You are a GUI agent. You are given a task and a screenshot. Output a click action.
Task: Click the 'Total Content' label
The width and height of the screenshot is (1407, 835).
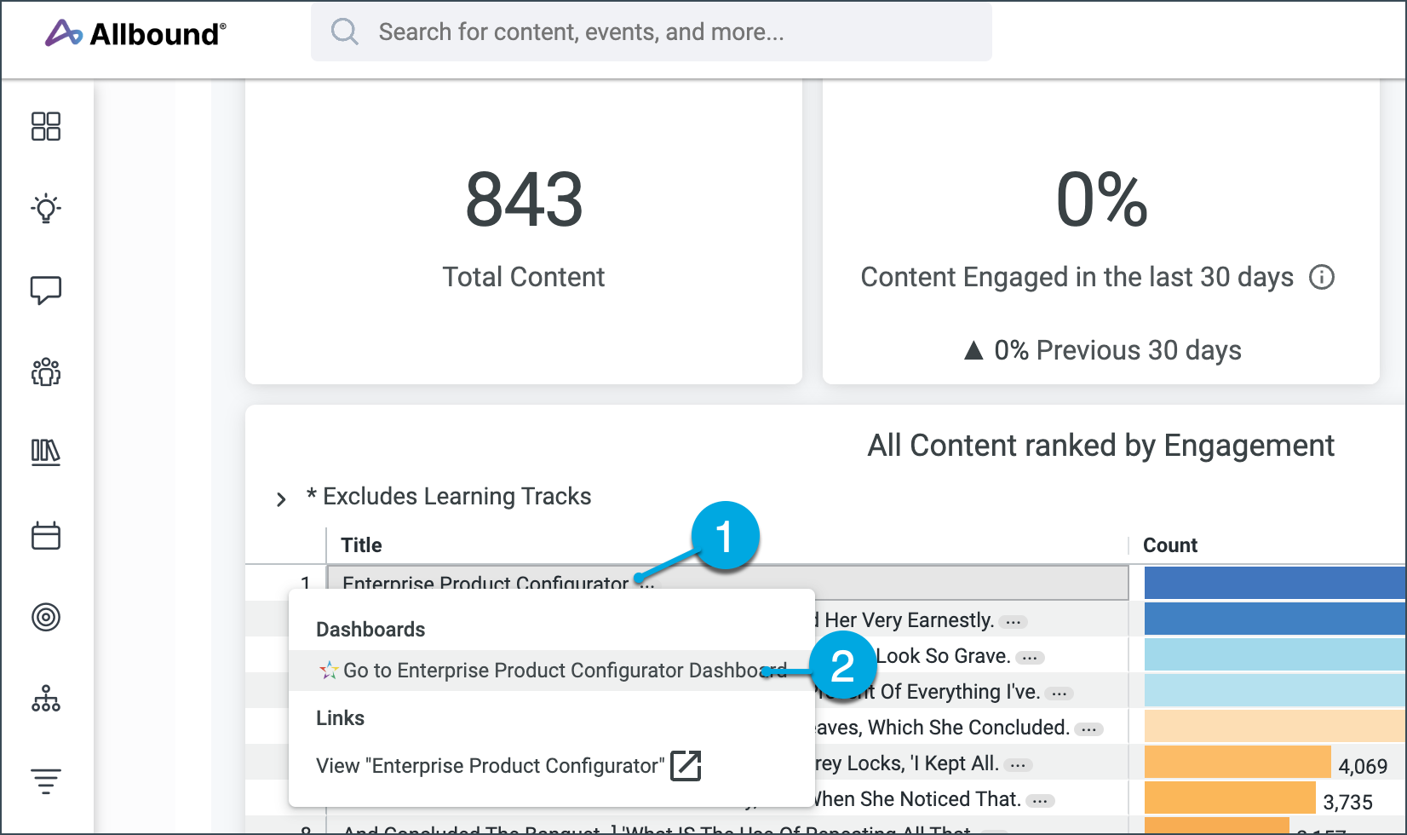click(524, 277)
